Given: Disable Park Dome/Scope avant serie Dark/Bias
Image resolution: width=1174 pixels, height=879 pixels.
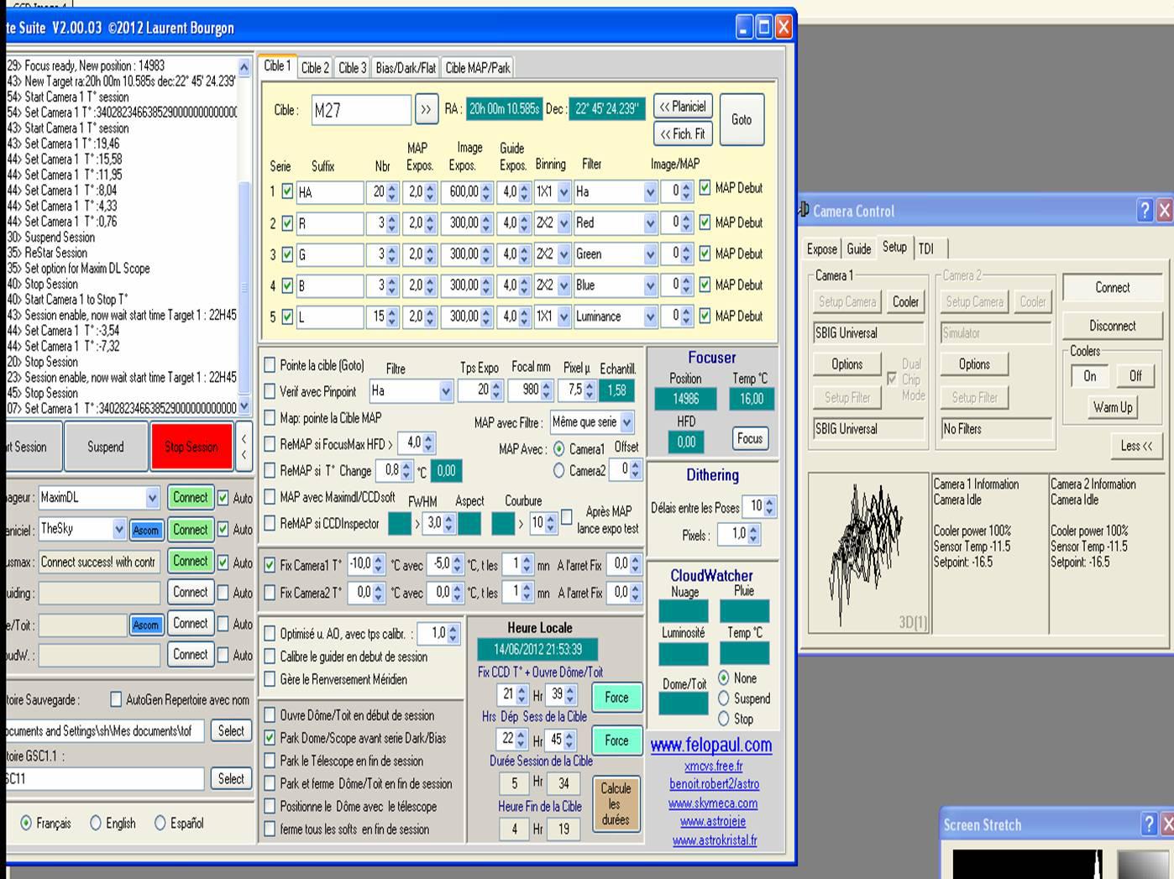Looking at the screenshot, I should pyautogui.click(x=270, y=738).
